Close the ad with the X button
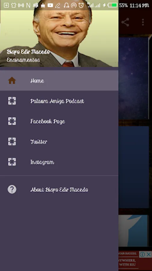This screenshot has height=271, width=152. point(149,254)
